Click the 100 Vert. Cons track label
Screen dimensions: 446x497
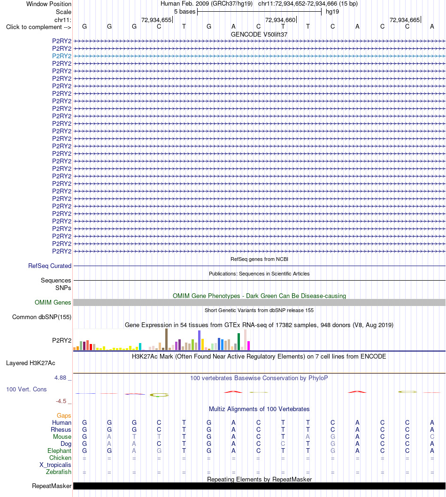click(26, 390)
